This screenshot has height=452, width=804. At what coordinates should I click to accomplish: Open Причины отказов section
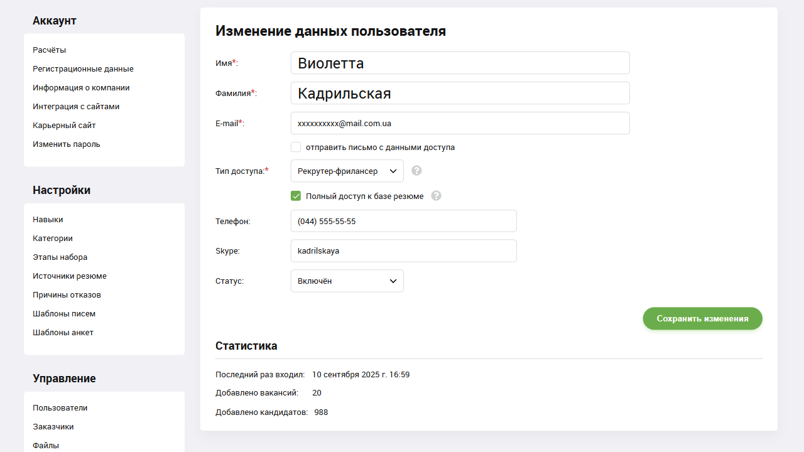coord(67,294)
